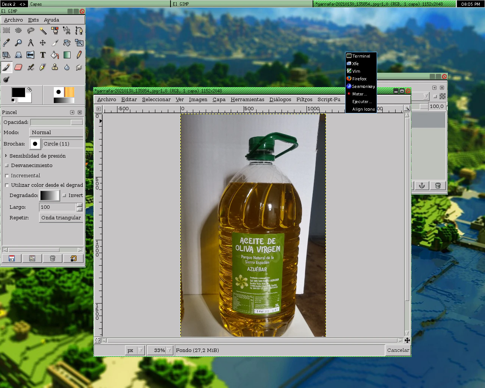The height and width of the screenshot is (388, 485).
Task: Click the black foreground color swatch
Action: point(18,92)
